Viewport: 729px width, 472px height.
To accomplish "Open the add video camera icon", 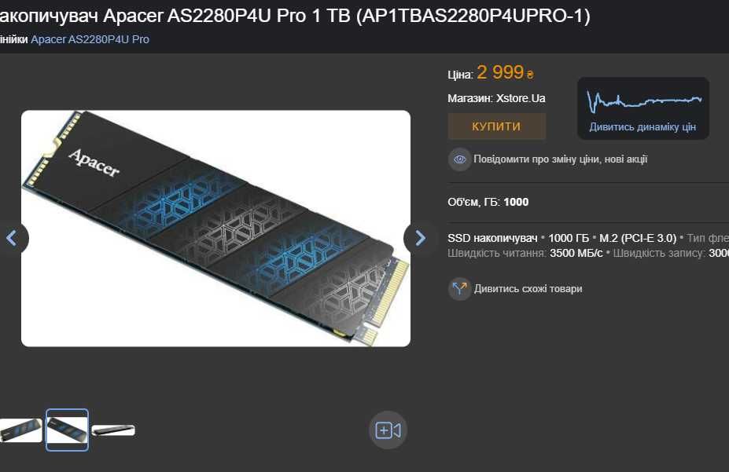I will (388, 430).
